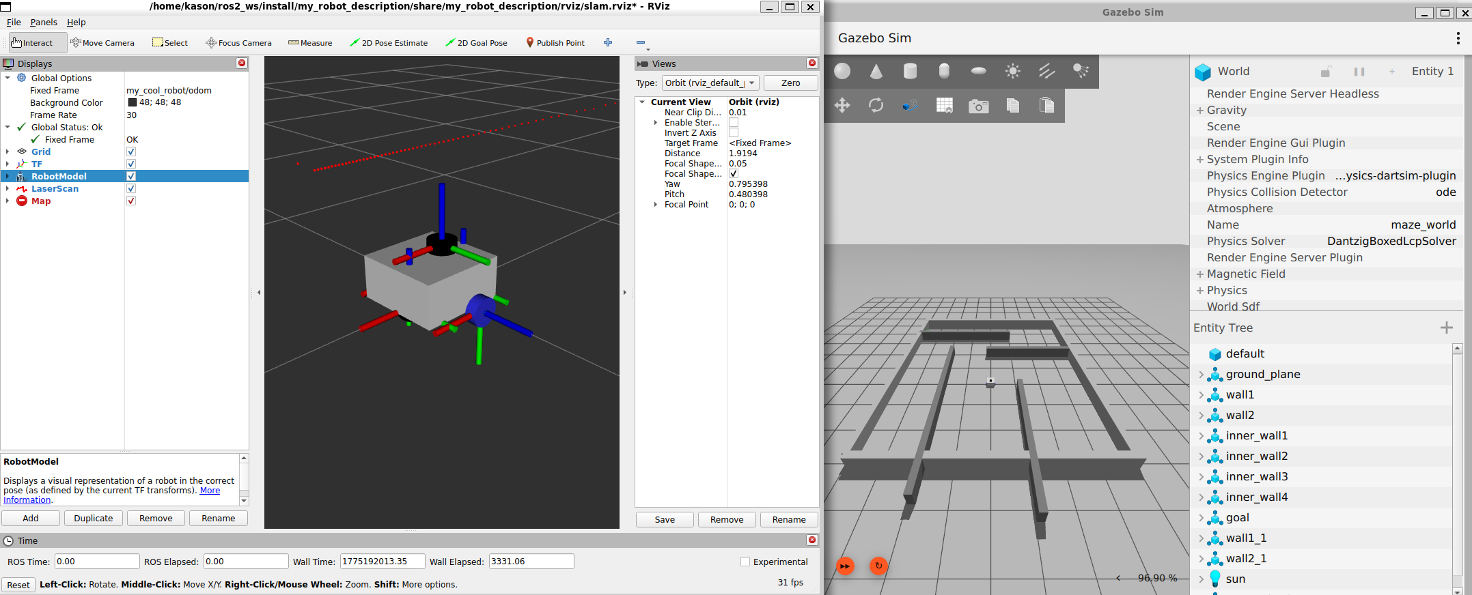
Task: Expand the Map display item
Action: 8,201
